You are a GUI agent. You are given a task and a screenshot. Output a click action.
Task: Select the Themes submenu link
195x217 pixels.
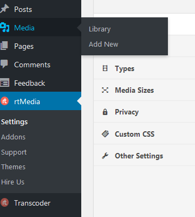point(13,167)
